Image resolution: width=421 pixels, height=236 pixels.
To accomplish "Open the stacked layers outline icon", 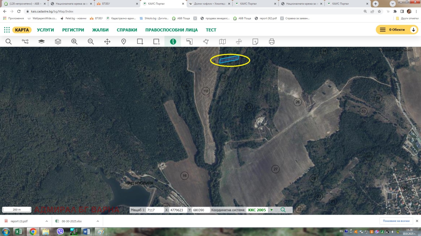I will point(58,42).
